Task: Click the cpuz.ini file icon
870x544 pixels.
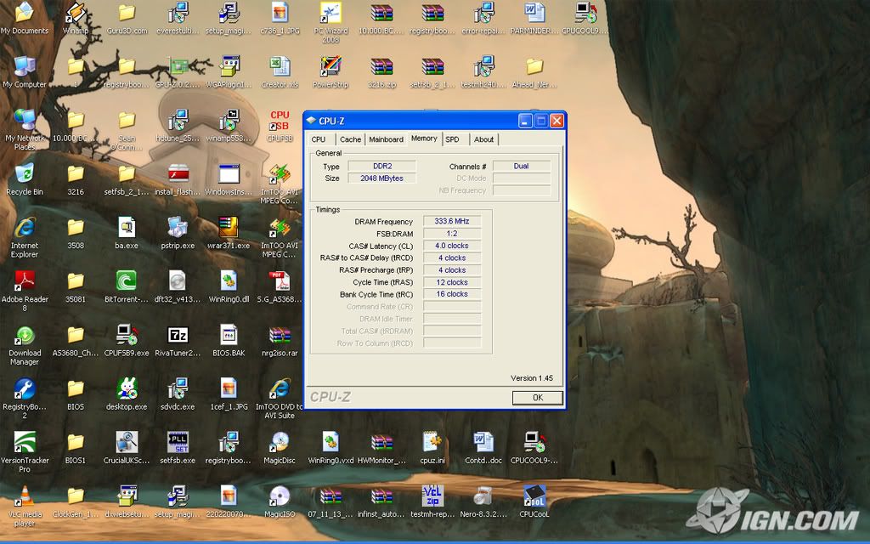Action: pos(432,443)
